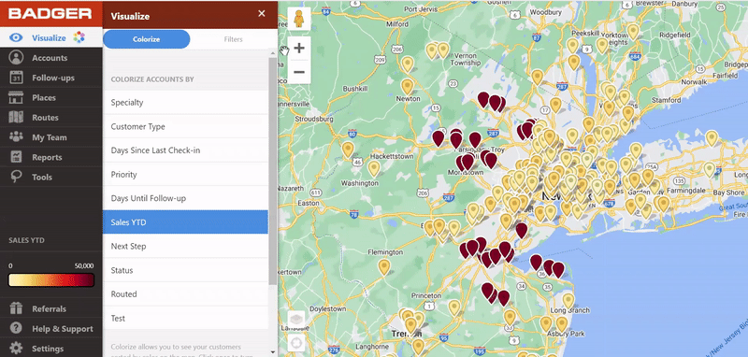Open Settings in the sidebar
Image resolution: width=748 pixels, height=357 pixels.
pos(51,349)
